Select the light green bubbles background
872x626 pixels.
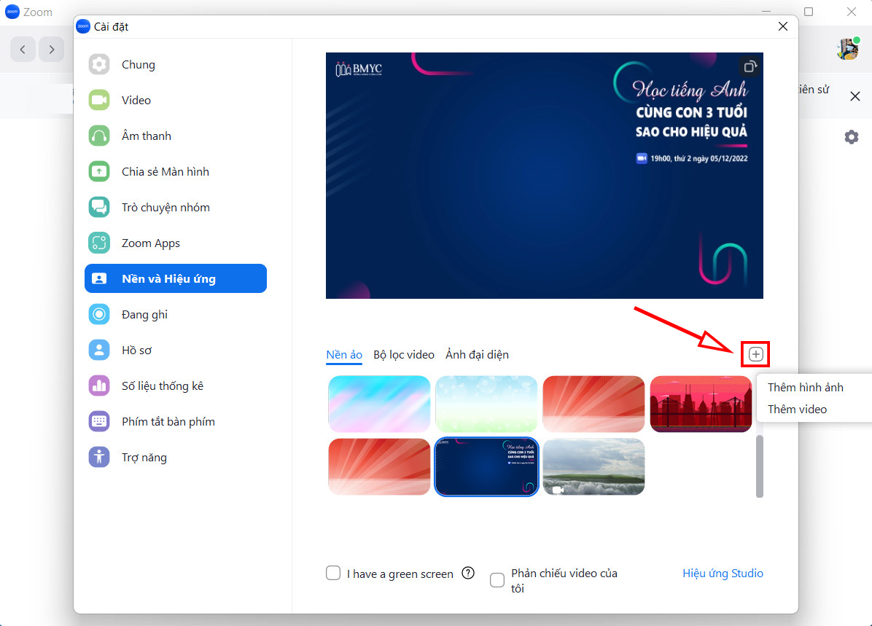pos(486,404)
